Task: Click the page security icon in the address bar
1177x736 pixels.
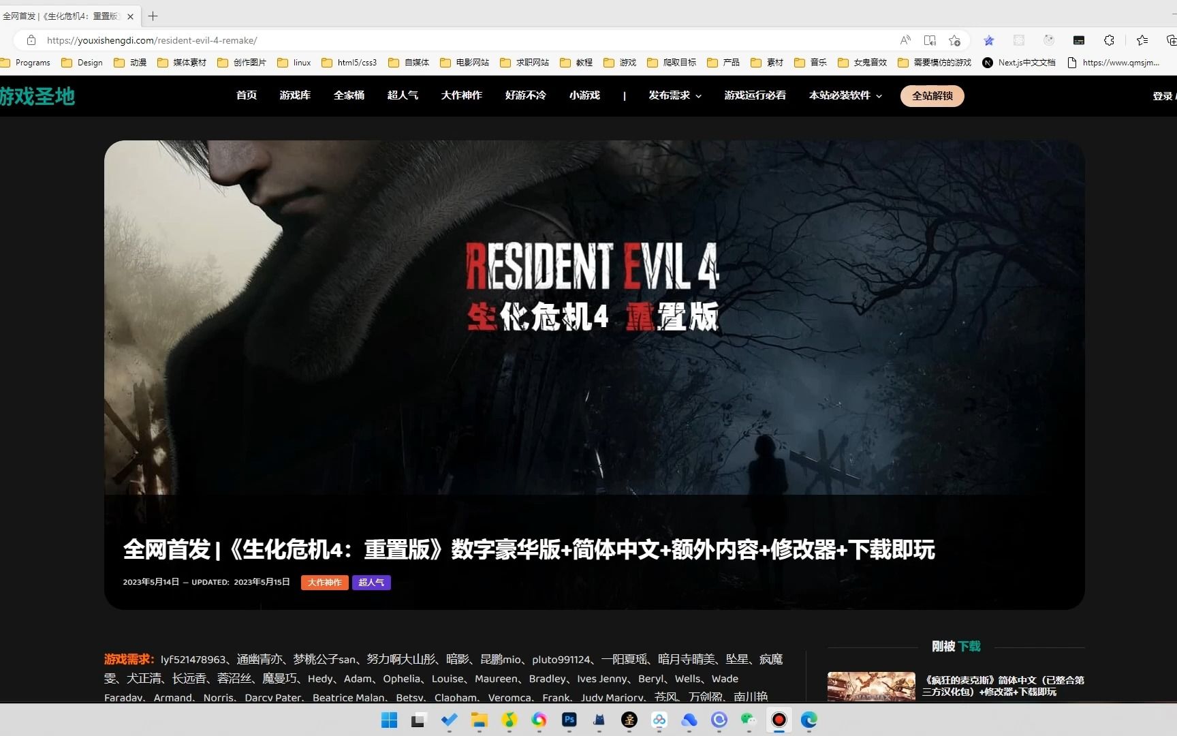Action: (31, 40)
